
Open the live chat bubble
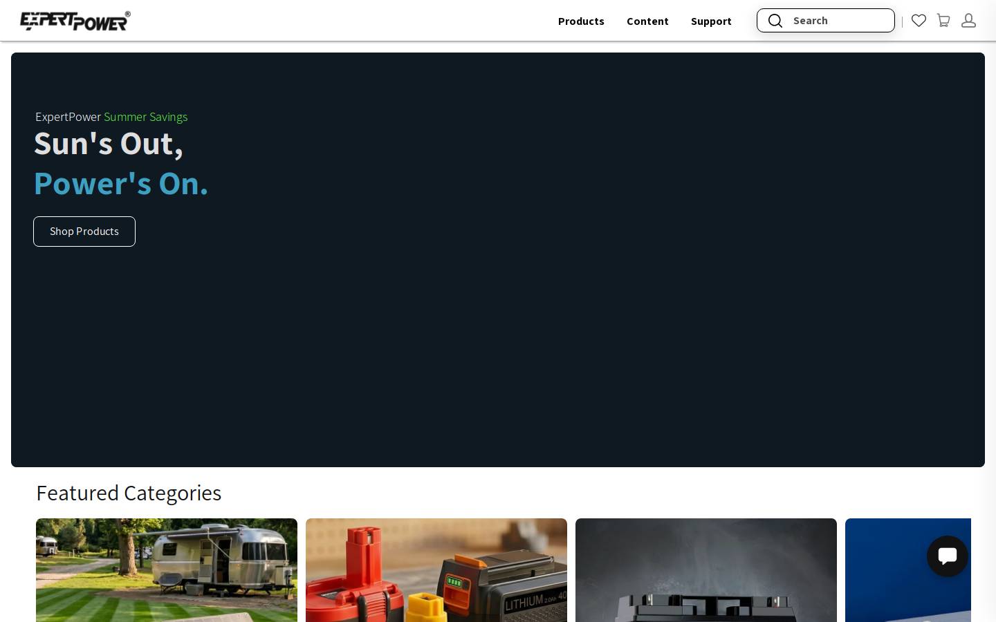(x=948, y=556)
